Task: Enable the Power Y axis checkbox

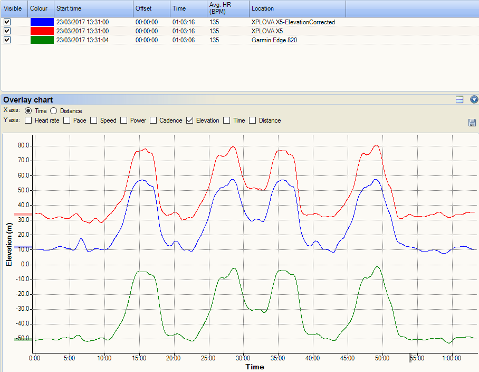Action: click(x=124, y=120)
